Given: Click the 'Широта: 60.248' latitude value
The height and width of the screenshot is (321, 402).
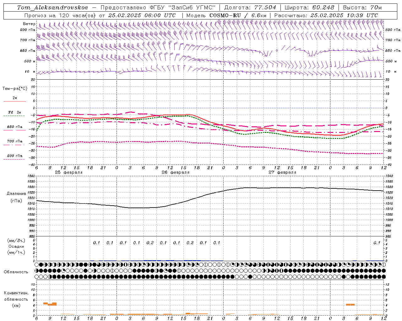Looking at the screenshot, I should tap(309, 8).
